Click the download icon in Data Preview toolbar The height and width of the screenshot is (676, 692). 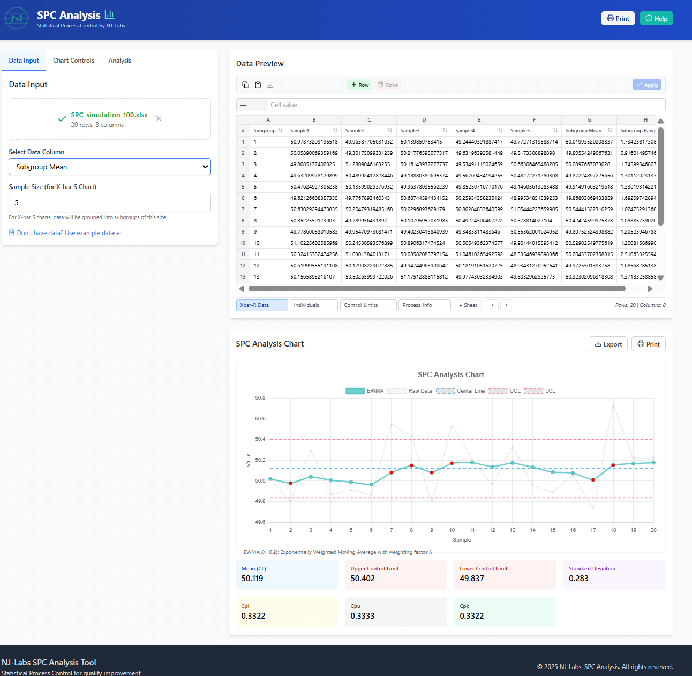tap(270, 85)
